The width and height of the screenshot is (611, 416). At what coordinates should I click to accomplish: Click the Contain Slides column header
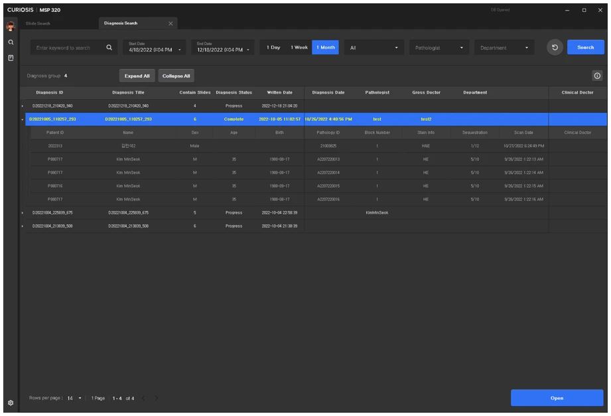click(x=195, y=92)
